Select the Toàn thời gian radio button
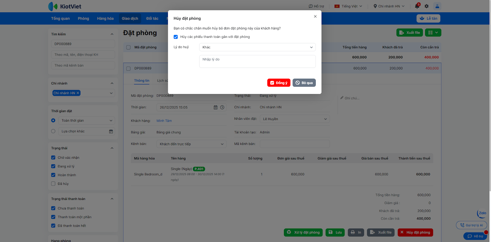Screen dimensions: 491x242 53,120
